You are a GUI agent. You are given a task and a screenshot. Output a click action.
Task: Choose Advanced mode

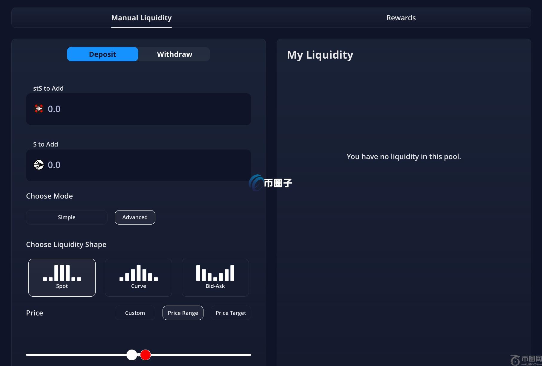click(x=135, y=217)
